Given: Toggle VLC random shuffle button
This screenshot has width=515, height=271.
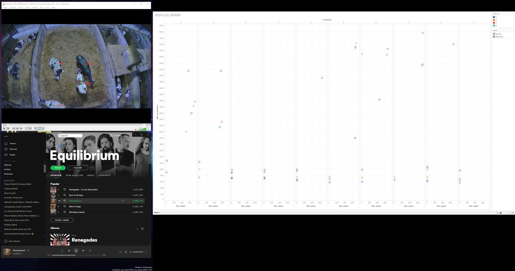Looking at the screenshot, I should (x=43, y=128).
